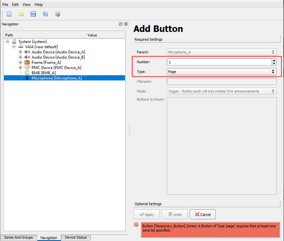Select the Microphone [Microphone_A] tree item
284x241 pixels.
pyautogui.click(x=56, y=78)
